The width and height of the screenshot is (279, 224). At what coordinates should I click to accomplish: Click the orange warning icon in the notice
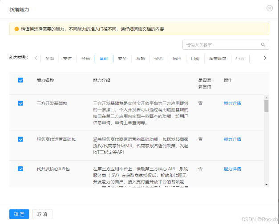point(16,29)
